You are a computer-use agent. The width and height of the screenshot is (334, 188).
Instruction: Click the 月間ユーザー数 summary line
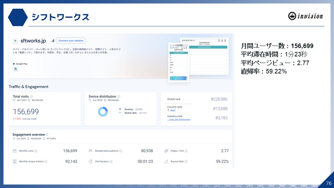[277, 46]
